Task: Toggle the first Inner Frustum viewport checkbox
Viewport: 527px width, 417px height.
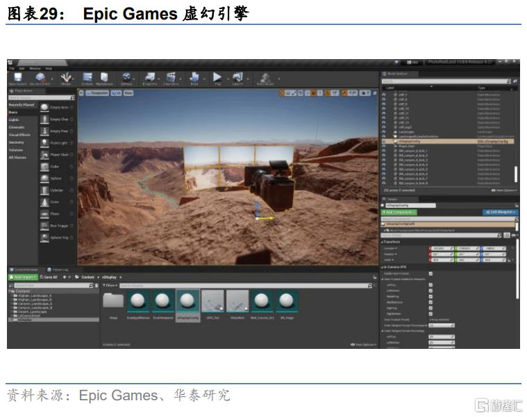Action: click(431, 285)
